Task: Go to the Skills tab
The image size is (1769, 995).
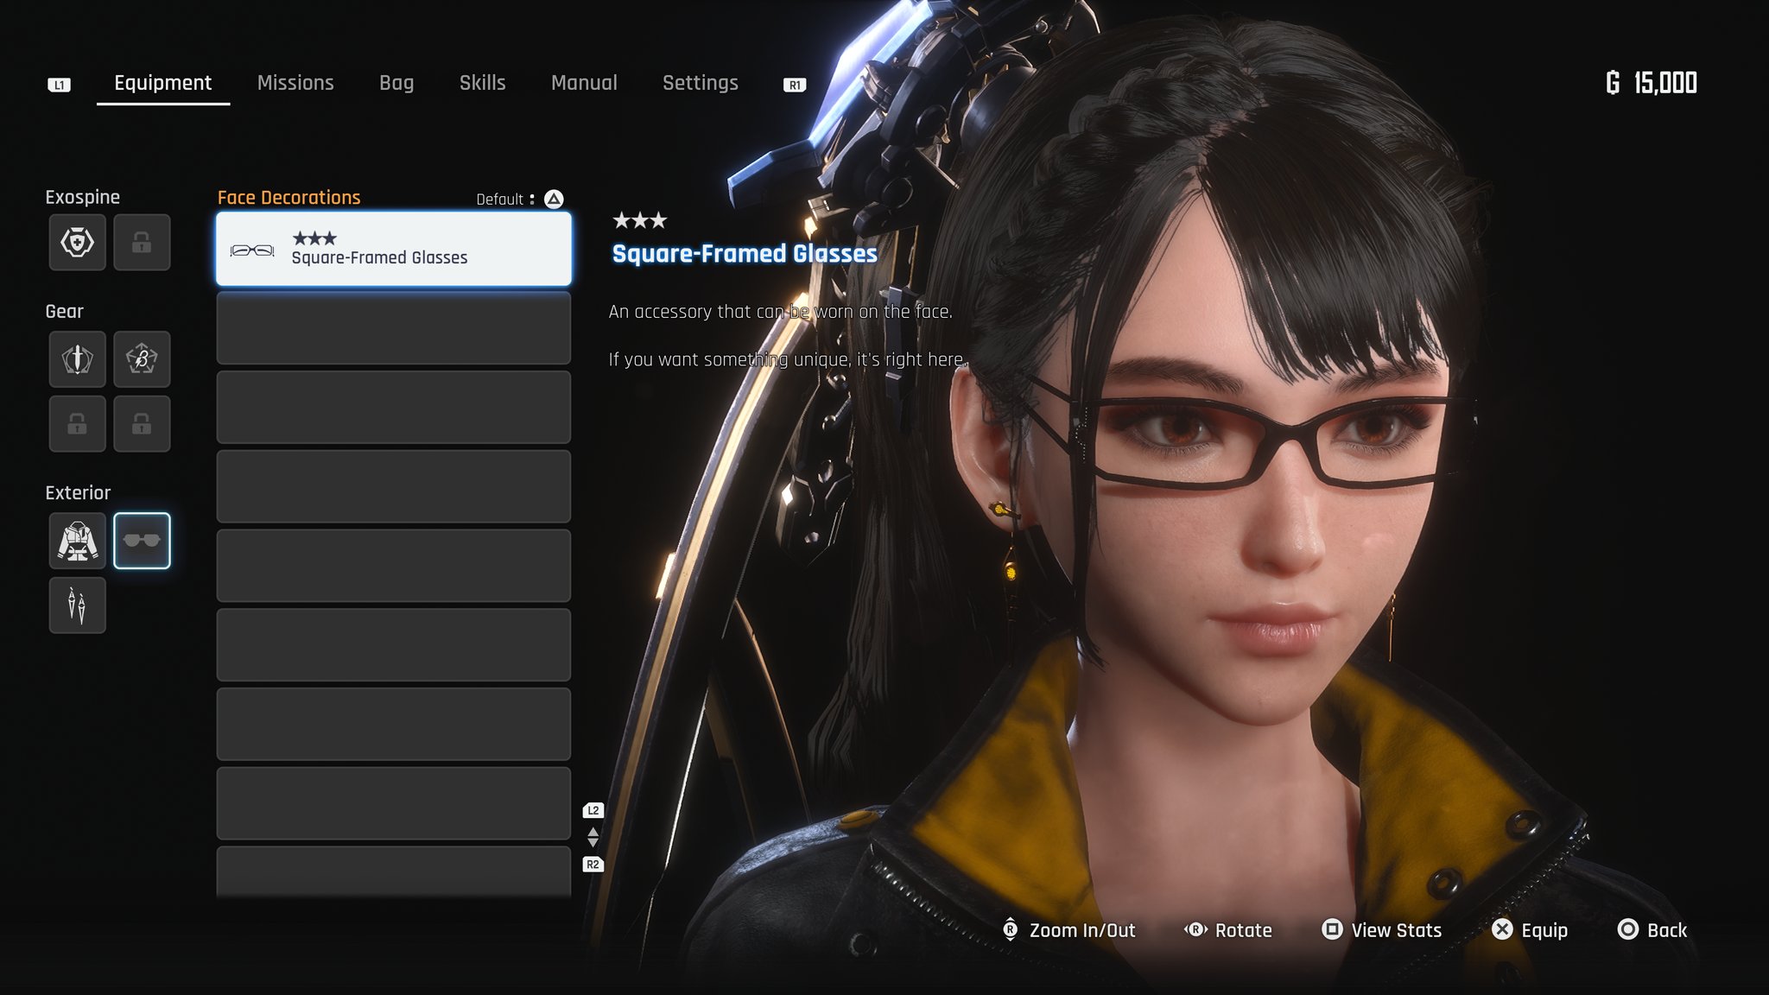Action: (482, 83)
